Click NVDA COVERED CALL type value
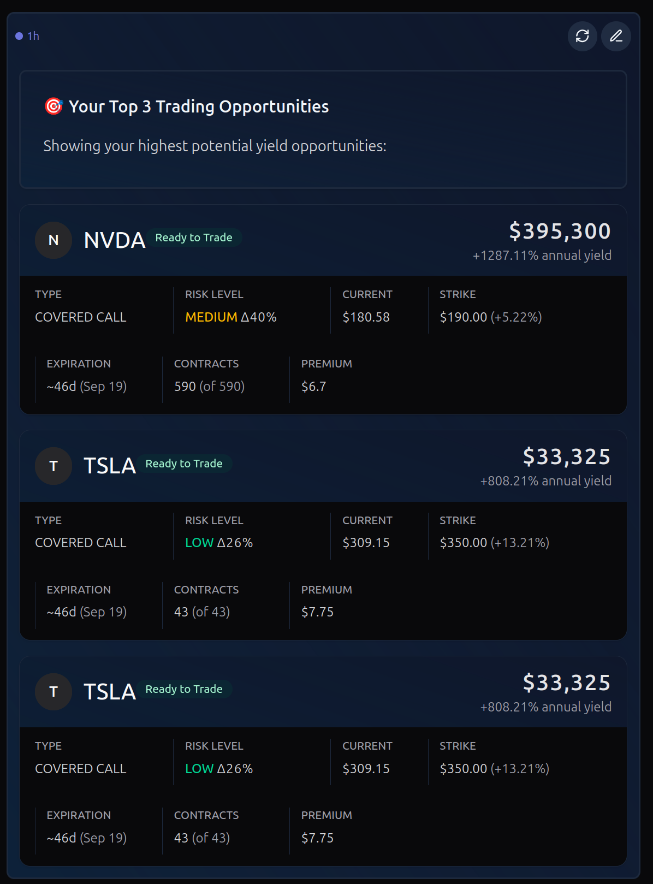This screenshot has height=884, width=653. pyautogui.click(x=81, y=317)
